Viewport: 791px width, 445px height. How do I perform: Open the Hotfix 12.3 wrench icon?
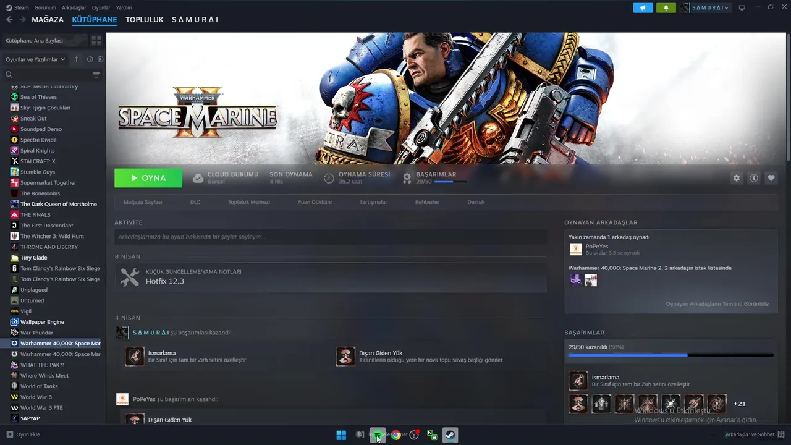click(129, 277)
